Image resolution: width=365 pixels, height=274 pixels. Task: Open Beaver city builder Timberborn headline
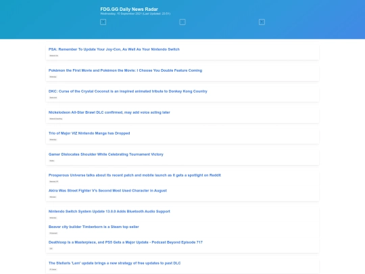[x=93, y=227]
